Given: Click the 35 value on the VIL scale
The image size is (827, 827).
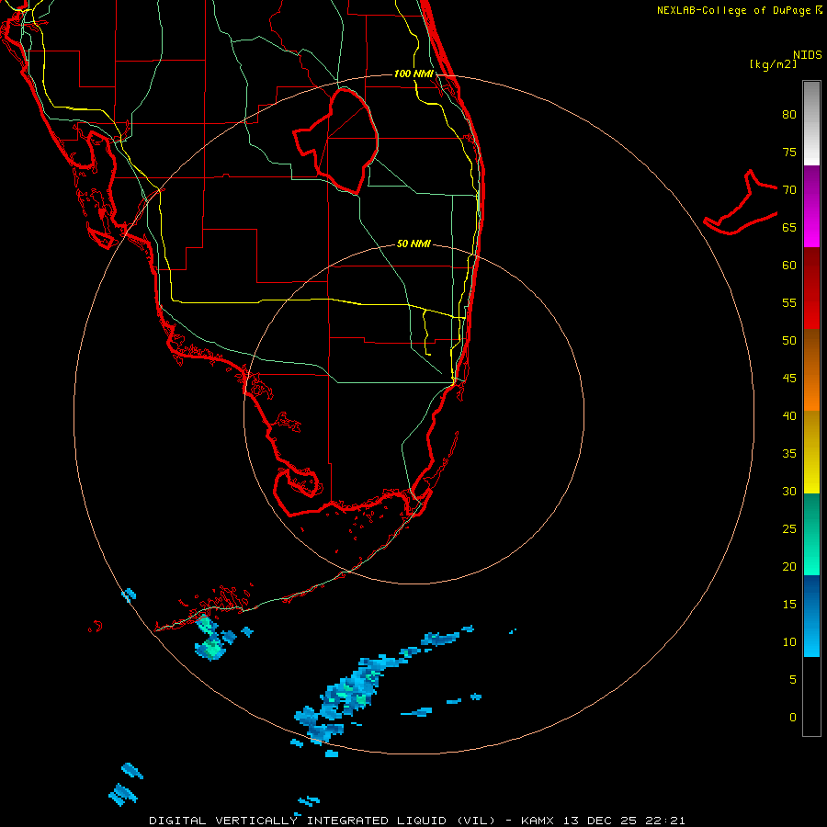Looking at the screenshot, I should click(x=789, y=454).
